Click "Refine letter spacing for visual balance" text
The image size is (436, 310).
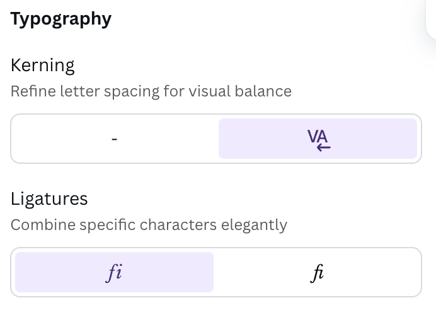pyautogui.click(x=151, y=91)
